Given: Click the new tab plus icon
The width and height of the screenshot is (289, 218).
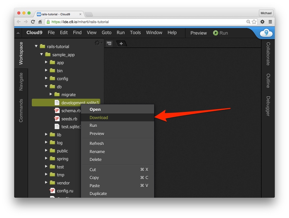Looking at the screenshot, I should pos(121,43).
